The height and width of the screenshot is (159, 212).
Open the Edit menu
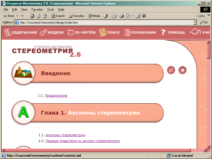coord(15,10)
